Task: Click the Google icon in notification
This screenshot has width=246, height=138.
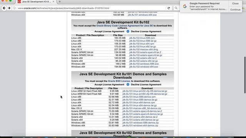Action: click(x=185, y=6)
